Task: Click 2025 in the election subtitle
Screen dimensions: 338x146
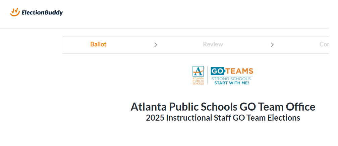Action: coord(155,118)
